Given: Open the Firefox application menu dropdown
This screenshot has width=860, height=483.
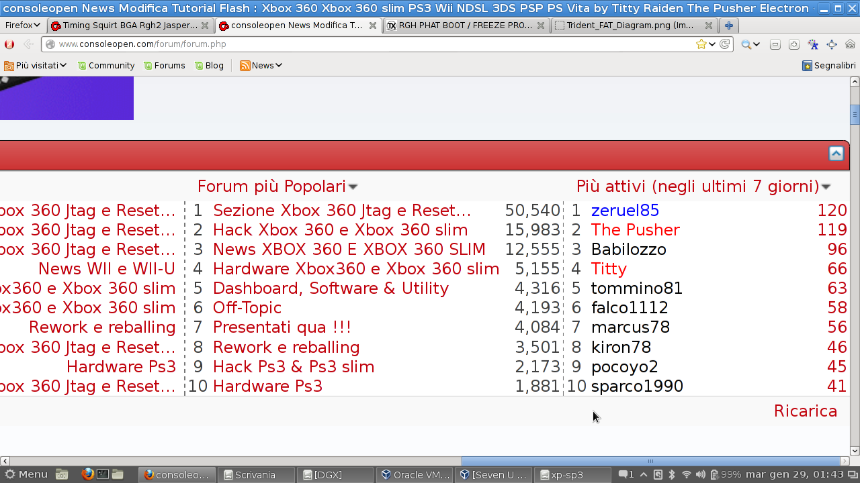Looking at the screenshot, I should pos(23,25).
